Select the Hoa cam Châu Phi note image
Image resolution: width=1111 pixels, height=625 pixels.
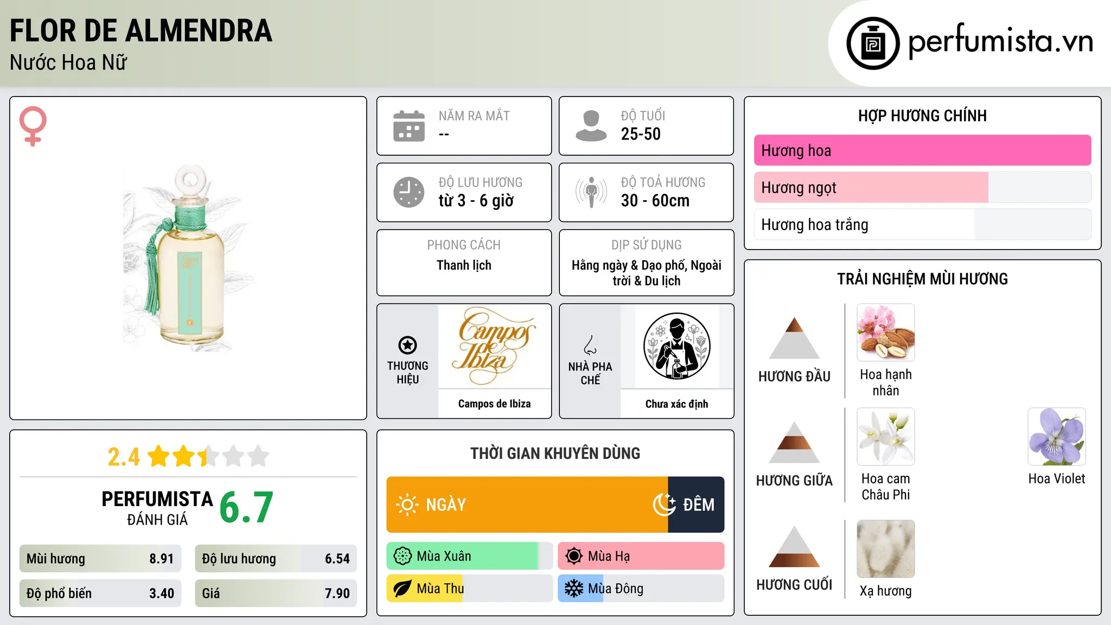(885, 437)
